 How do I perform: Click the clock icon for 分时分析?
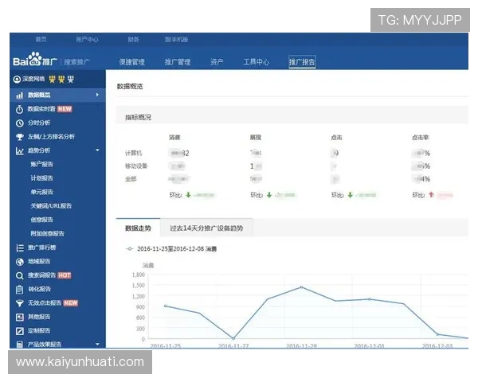[x=19, y=123]
